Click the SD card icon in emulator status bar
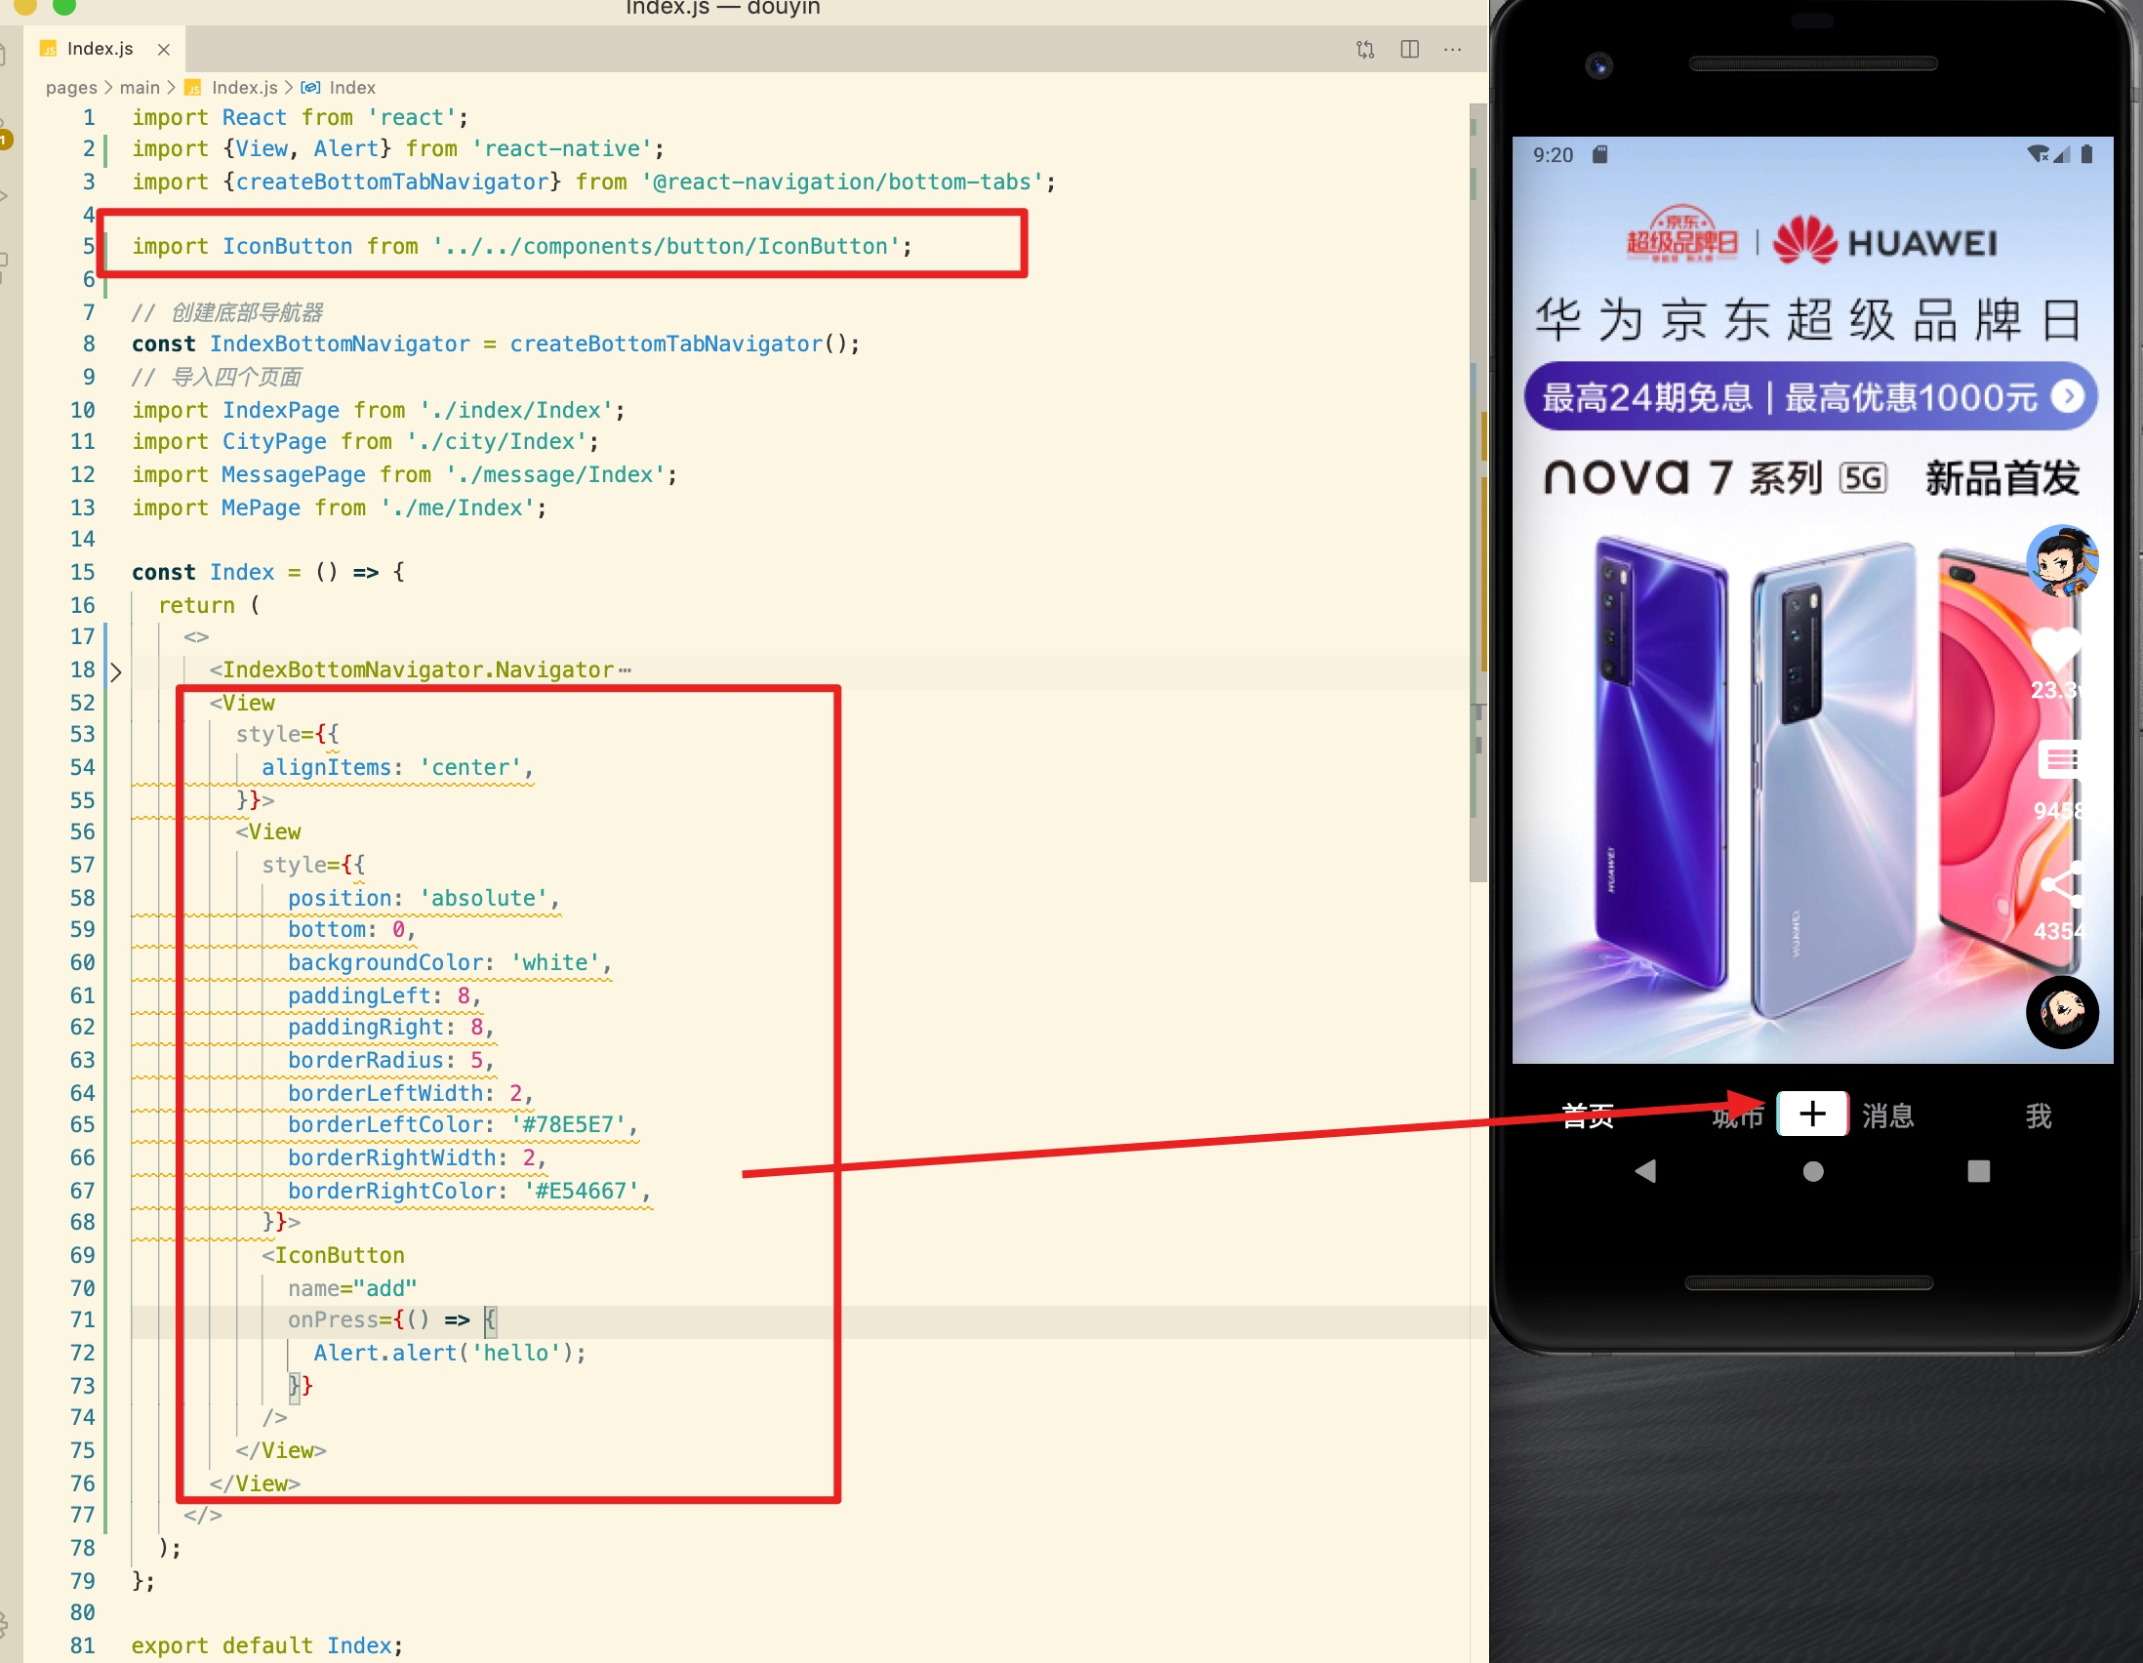 (1599, 154)
